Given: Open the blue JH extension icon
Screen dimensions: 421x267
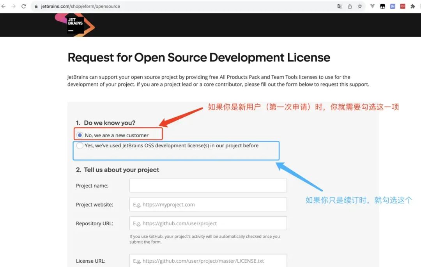Looking at the screenshot, I should click(x=393, y=6).
